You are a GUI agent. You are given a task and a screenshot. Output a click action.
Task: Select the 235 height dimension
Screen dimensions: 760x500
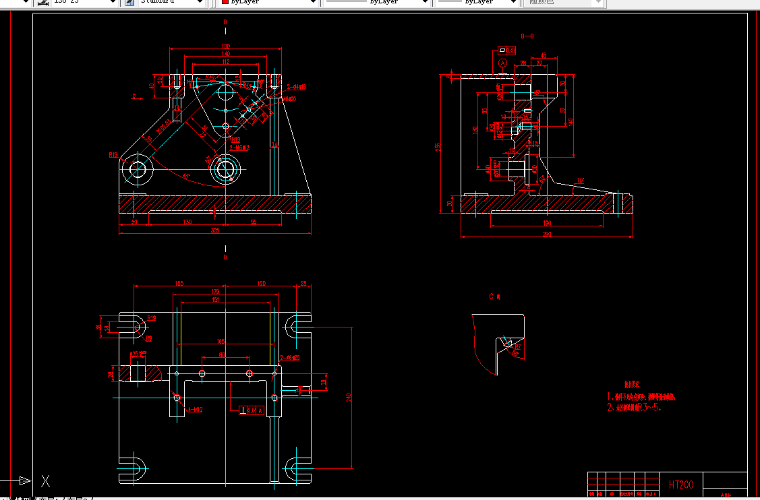point(438,146)
